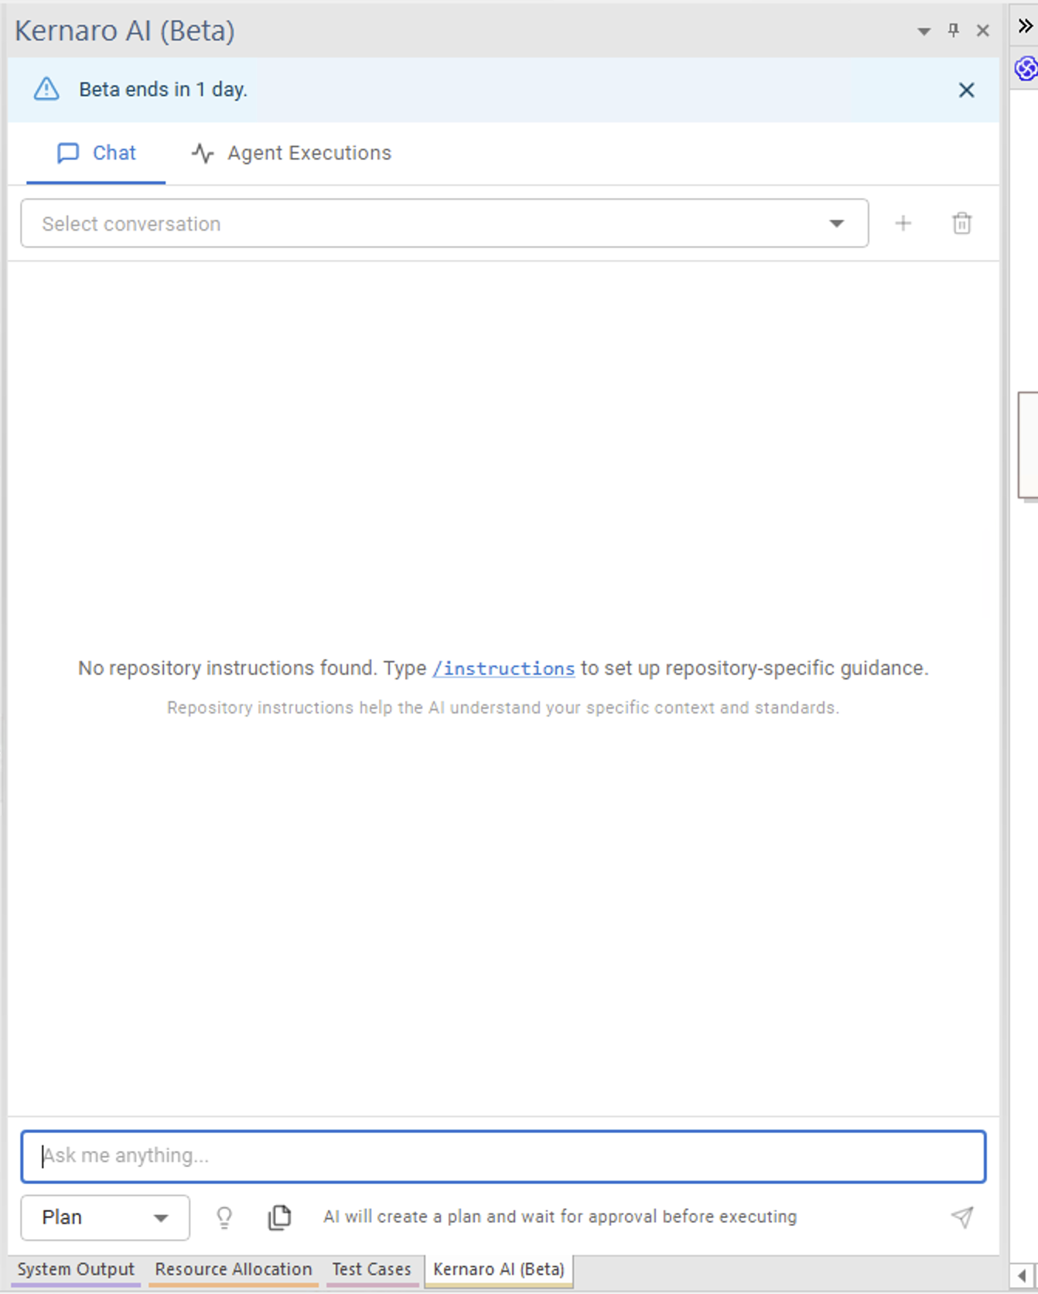Click the blue Kernaro AI sidebar icon

pyautogui.click(x=1026, y=69)
